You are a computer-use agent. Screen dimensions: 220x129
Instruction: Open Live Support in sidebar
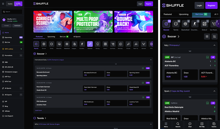9,116
